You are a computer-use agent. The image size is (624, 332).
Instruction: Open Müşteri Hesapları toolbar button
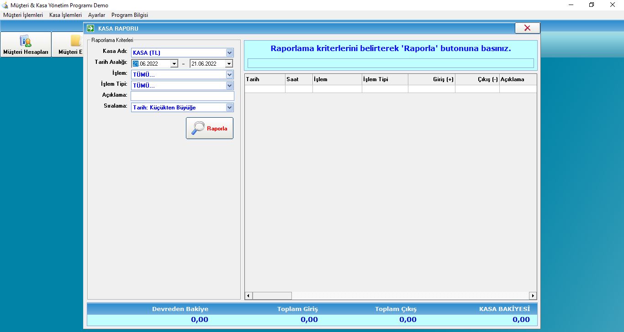26,44
